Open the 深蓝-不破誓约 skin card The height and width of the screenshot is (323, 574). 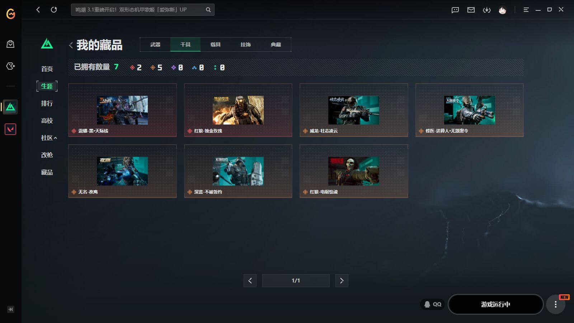pos(238,171)
